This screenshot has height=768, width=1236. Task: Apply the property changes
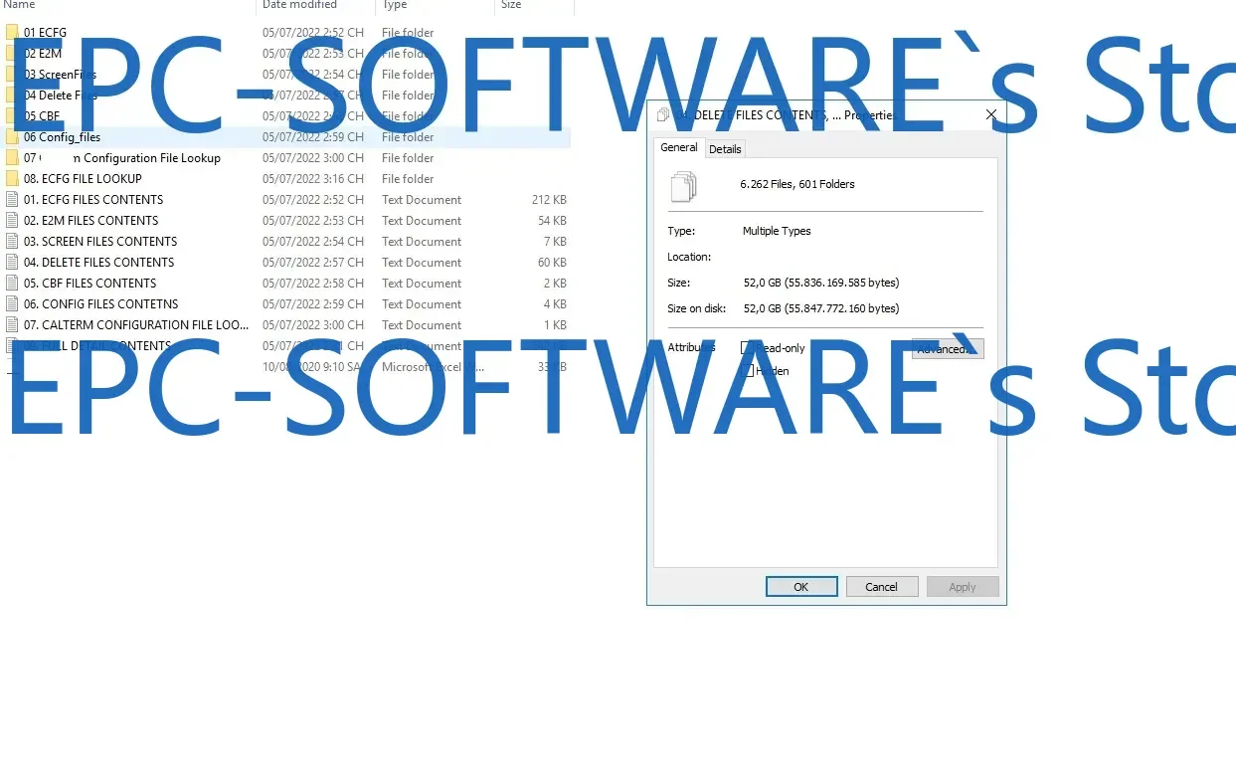pyautogui.click(x=962, y=586)
